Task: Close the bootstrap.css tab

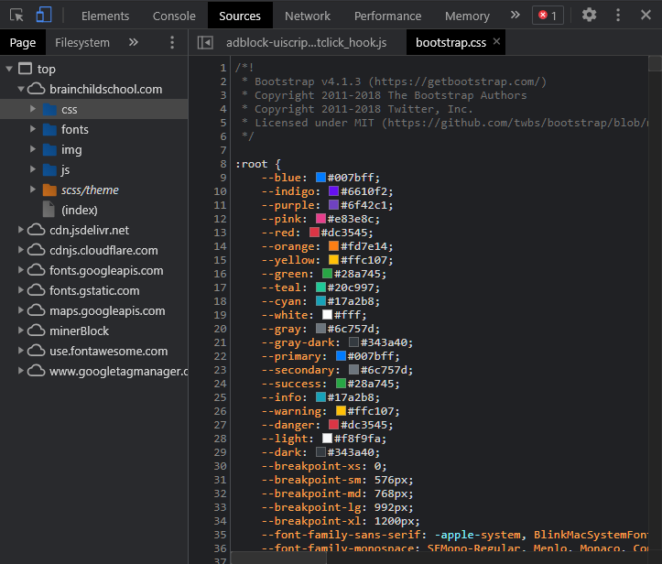Action: [x=497, y=41]
